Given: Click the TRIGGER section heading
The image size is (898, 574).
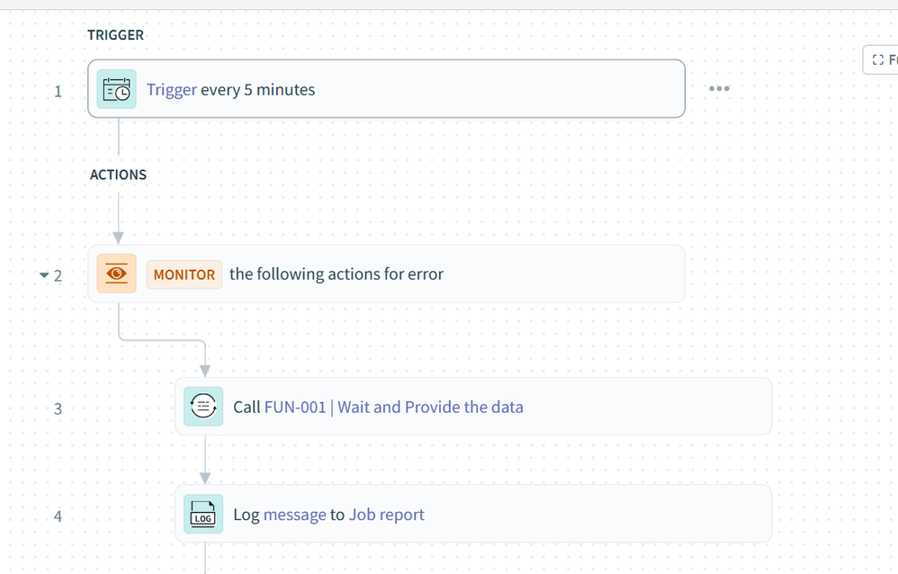Looking at the screenshot, I should tap(115, 35).
